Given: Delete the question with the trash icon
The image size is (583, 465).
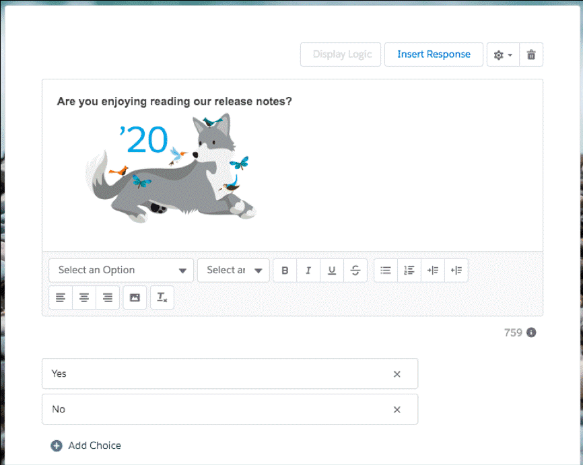Looking at the screenshot, I should pos(531,55).
